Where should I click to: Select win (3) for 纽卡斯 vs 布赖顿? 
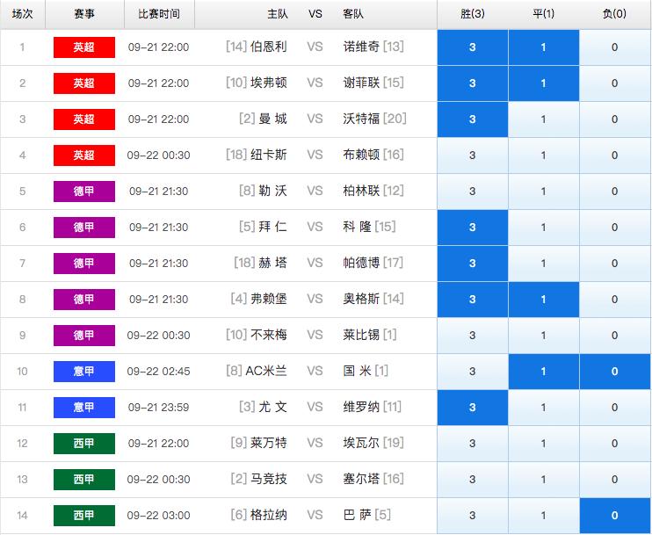pos(473,155)
